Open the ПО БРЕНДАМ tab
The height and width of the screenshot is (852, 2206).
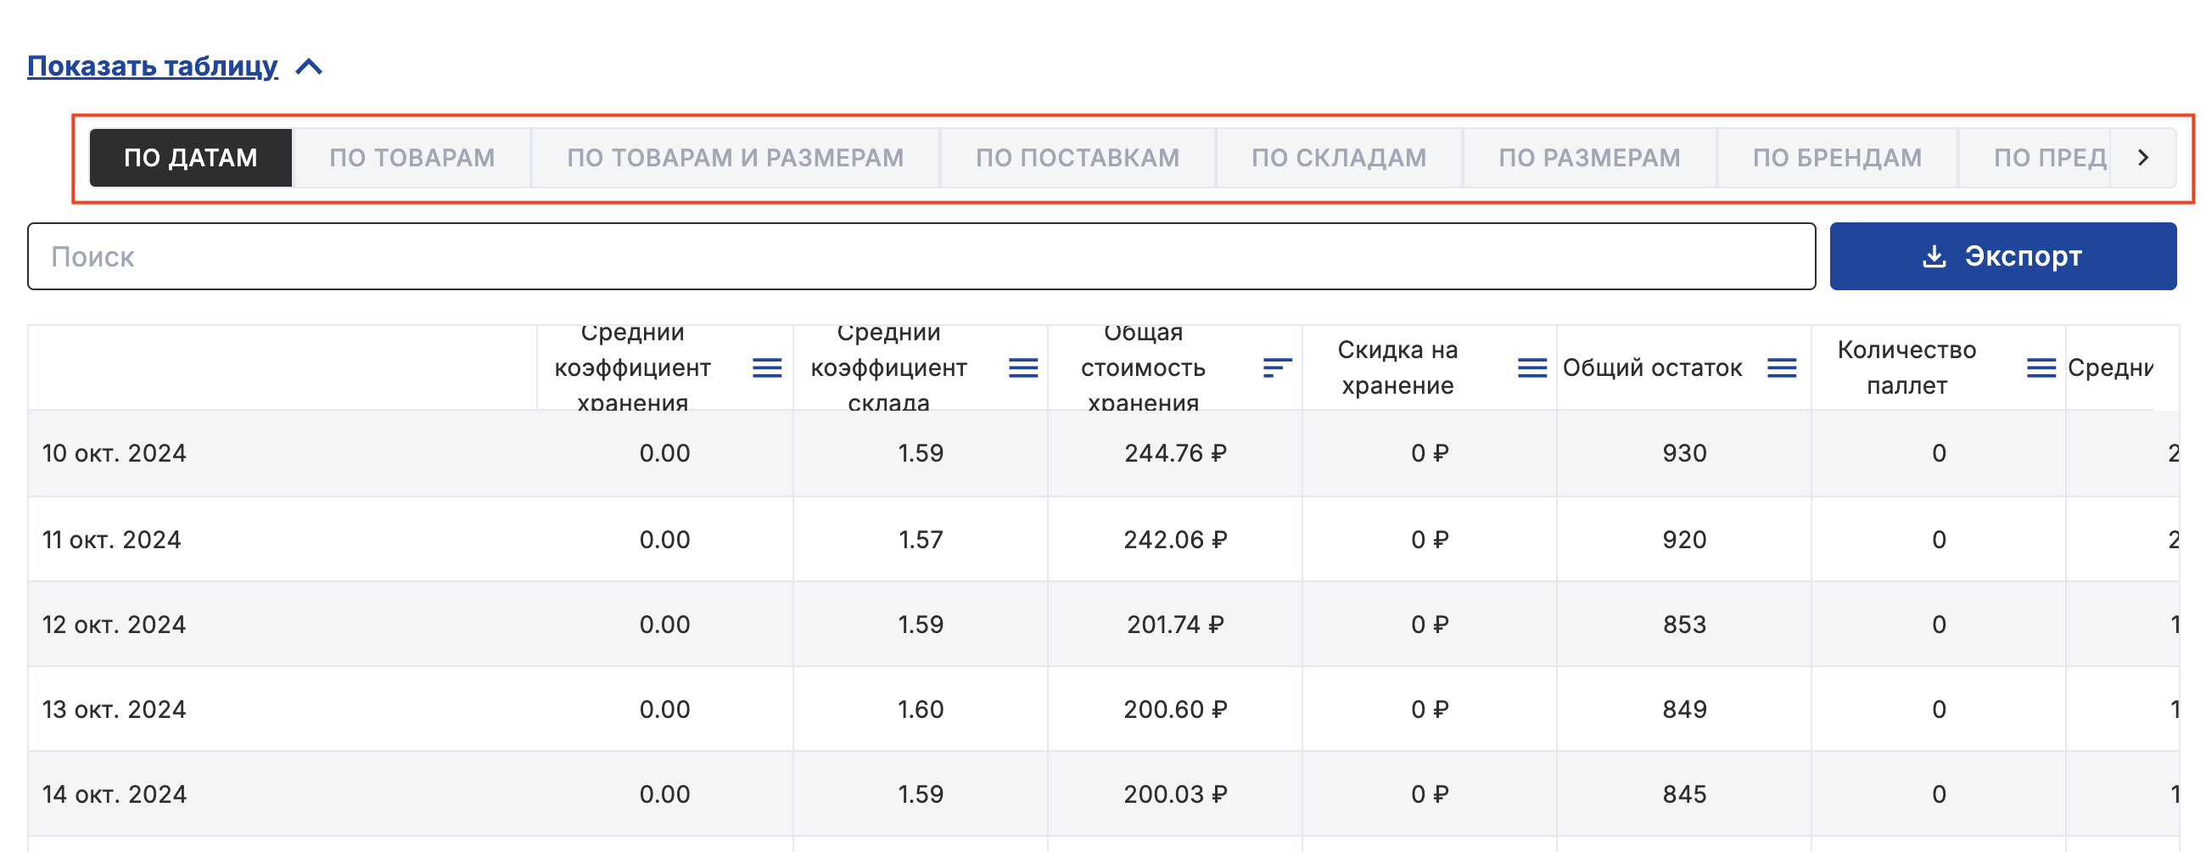point(1837,158)
